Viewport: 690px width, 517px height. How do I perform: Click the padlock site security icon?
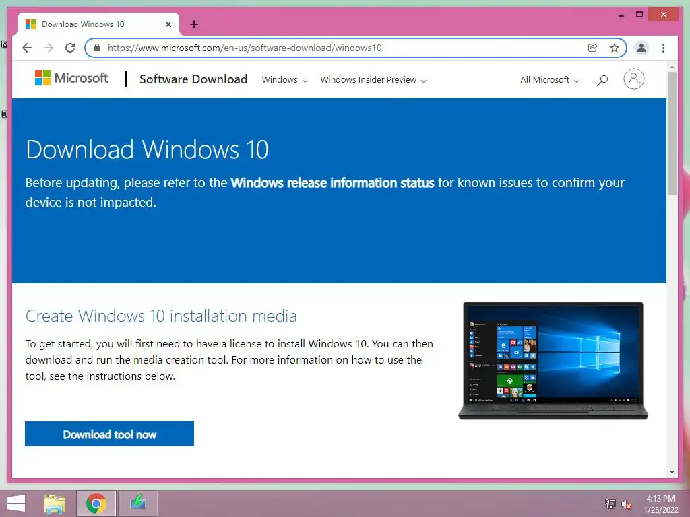[x=97, y=48]
